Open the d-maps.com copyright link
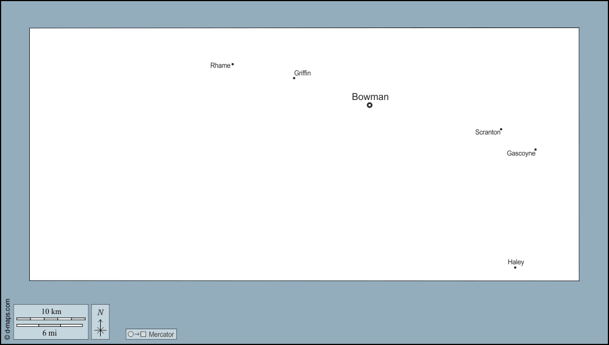The width and height of the screenshot is (609, 345). click(7, 319)
